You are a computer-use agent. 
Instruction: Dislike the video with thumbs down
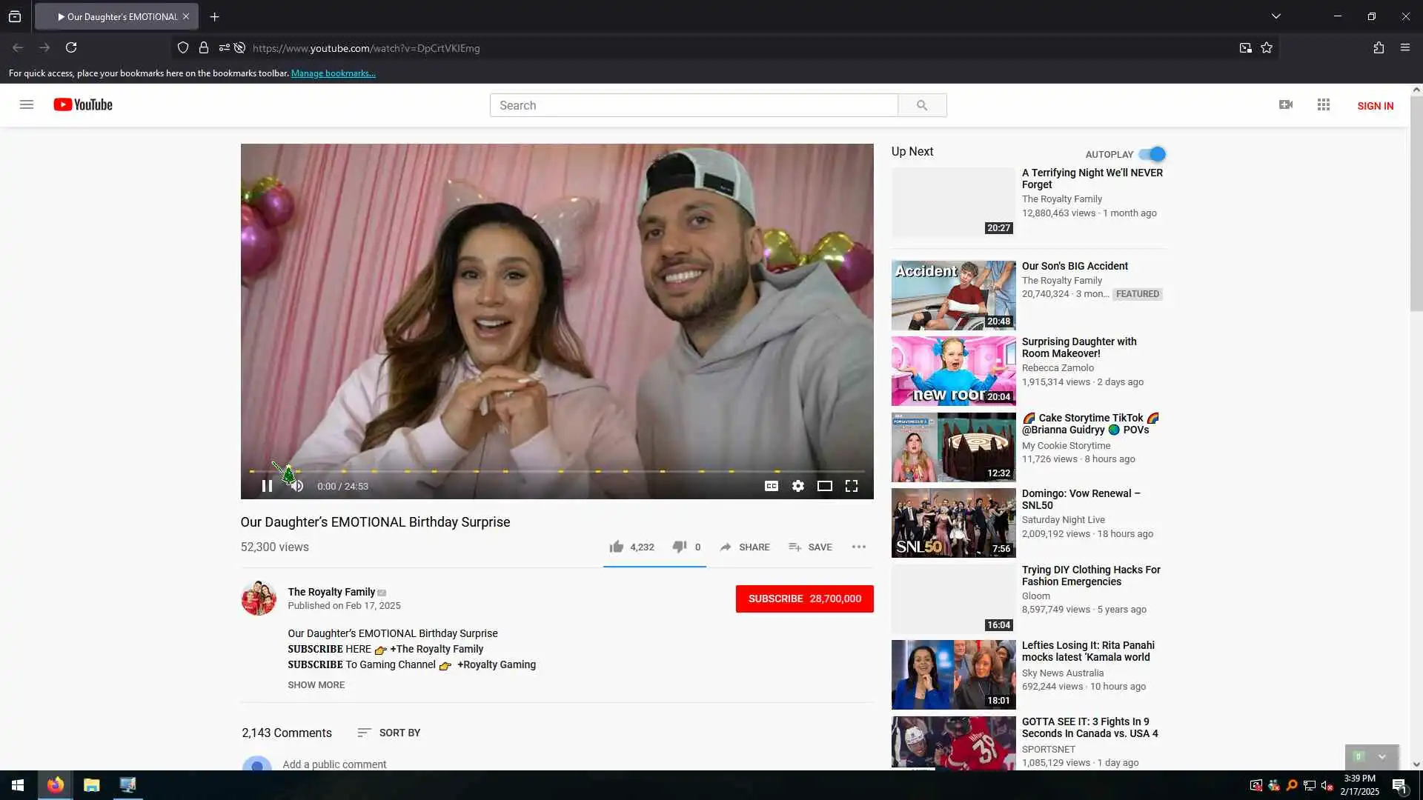[x=679, y=547]
